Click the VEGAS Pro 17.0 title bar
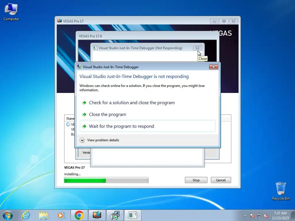Image resolution: width=295 pixels, height=221 pixels. (147, 36)
